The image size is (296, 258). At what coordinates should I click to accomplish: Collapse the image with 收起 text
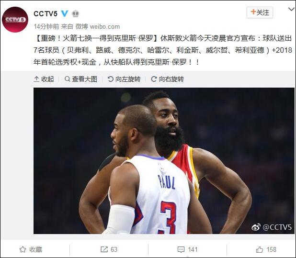(x=47, y=79)
